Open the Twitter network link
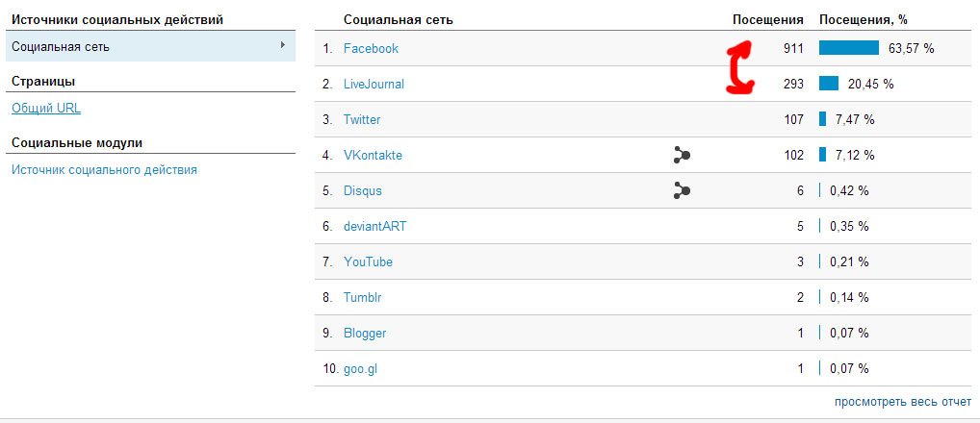Image resolution: width=980 pixels, height=423 pixels. point(362,120)
